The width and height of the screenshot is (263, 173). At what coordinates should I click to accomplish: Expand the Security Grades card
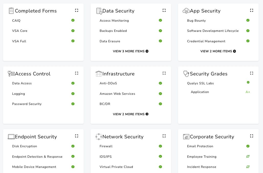click(251, 73)
